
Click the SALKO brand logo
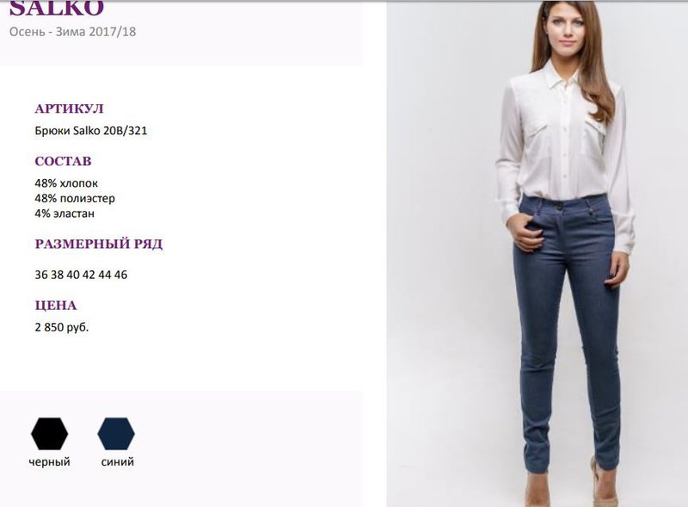[x=57, y=8]
